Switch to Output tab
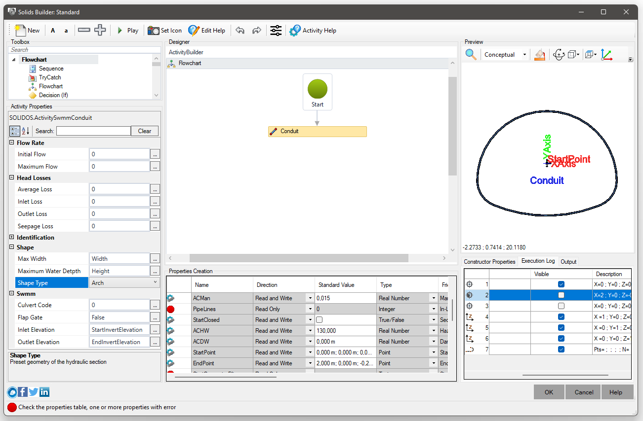The image size is (643, 421). [568, 262]
